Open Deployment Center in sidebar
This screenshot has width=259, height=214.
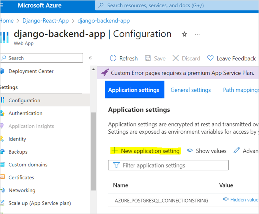pyautogui.click(x=31, y=71)
